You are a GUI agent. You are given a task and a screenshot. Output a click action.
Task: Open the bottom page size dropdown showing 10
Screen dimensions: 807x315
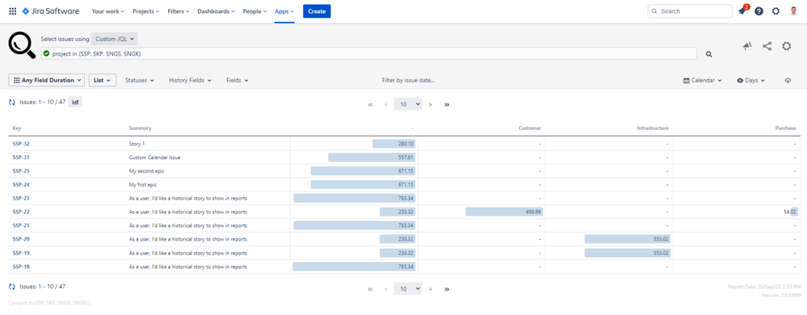click(408, 289)
